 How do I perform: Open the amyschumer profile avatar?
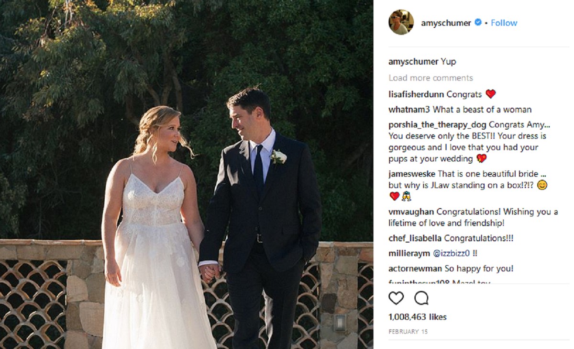pyautogui.click(x=401, y=23)
